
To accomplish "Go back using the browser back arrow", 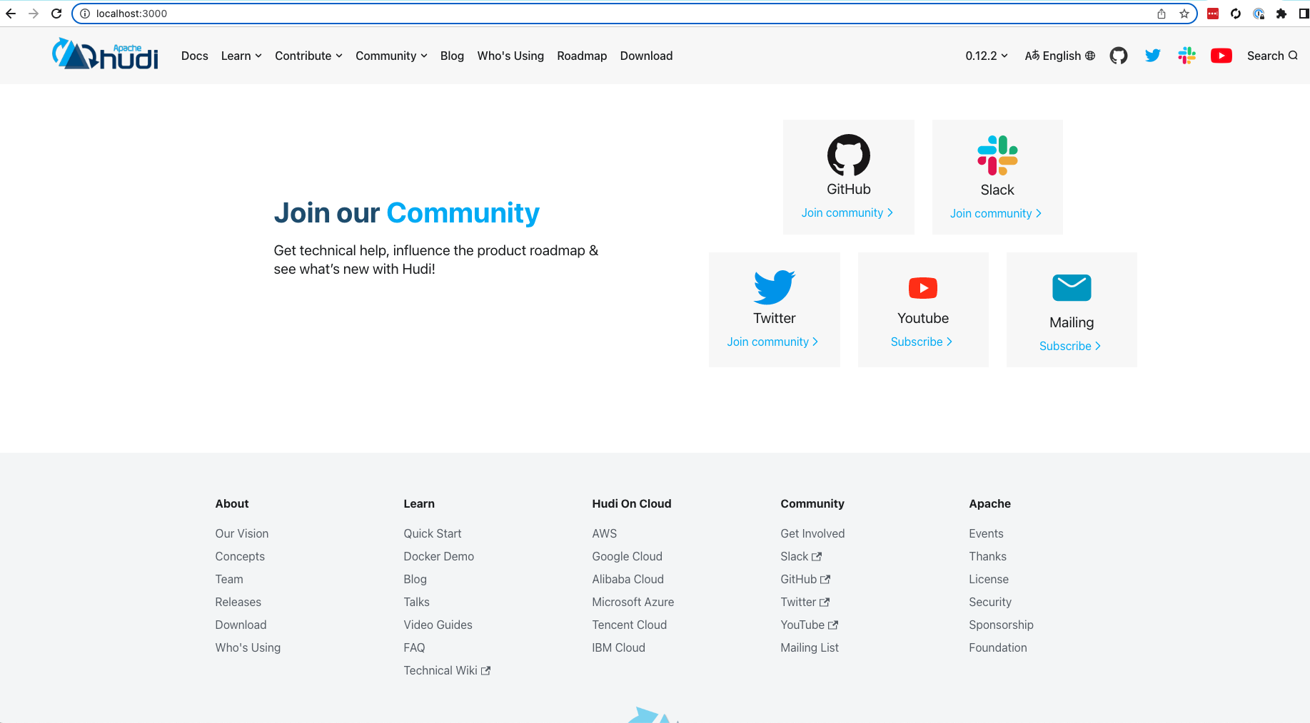I will click(x=11, y=14).
